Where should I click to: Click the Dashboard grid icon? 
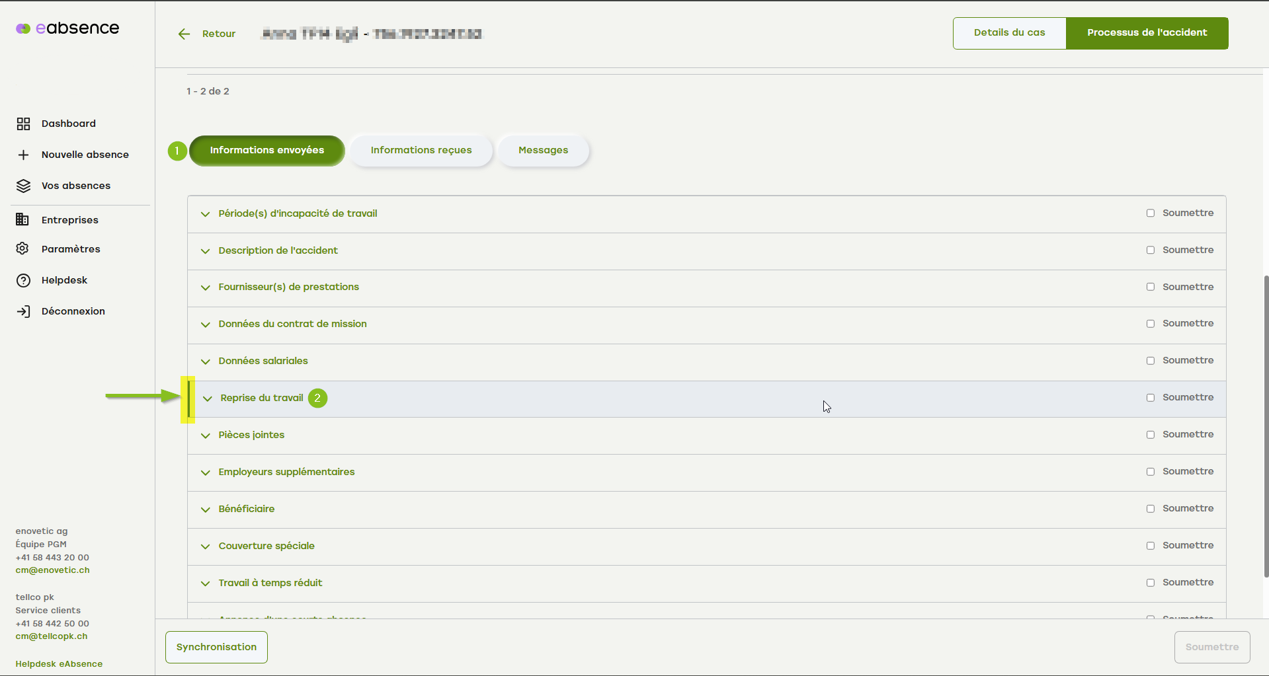pos(23,124)
